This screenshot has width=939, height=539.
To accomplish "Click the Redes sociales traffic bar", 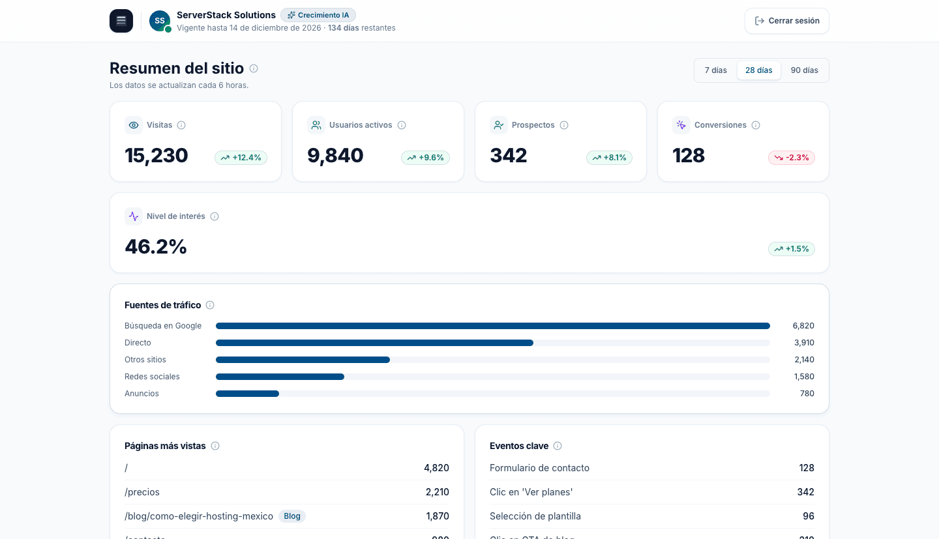I will [493, 377].
